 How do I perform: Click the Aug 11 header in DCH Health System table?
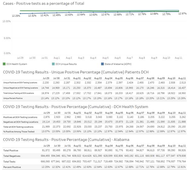[182, 113]
